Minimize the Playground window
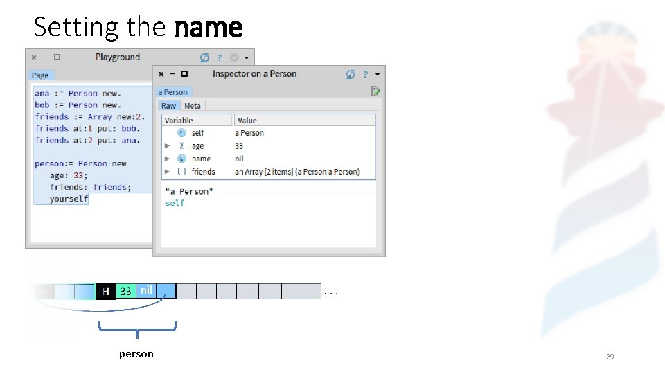 coord(46,57)
